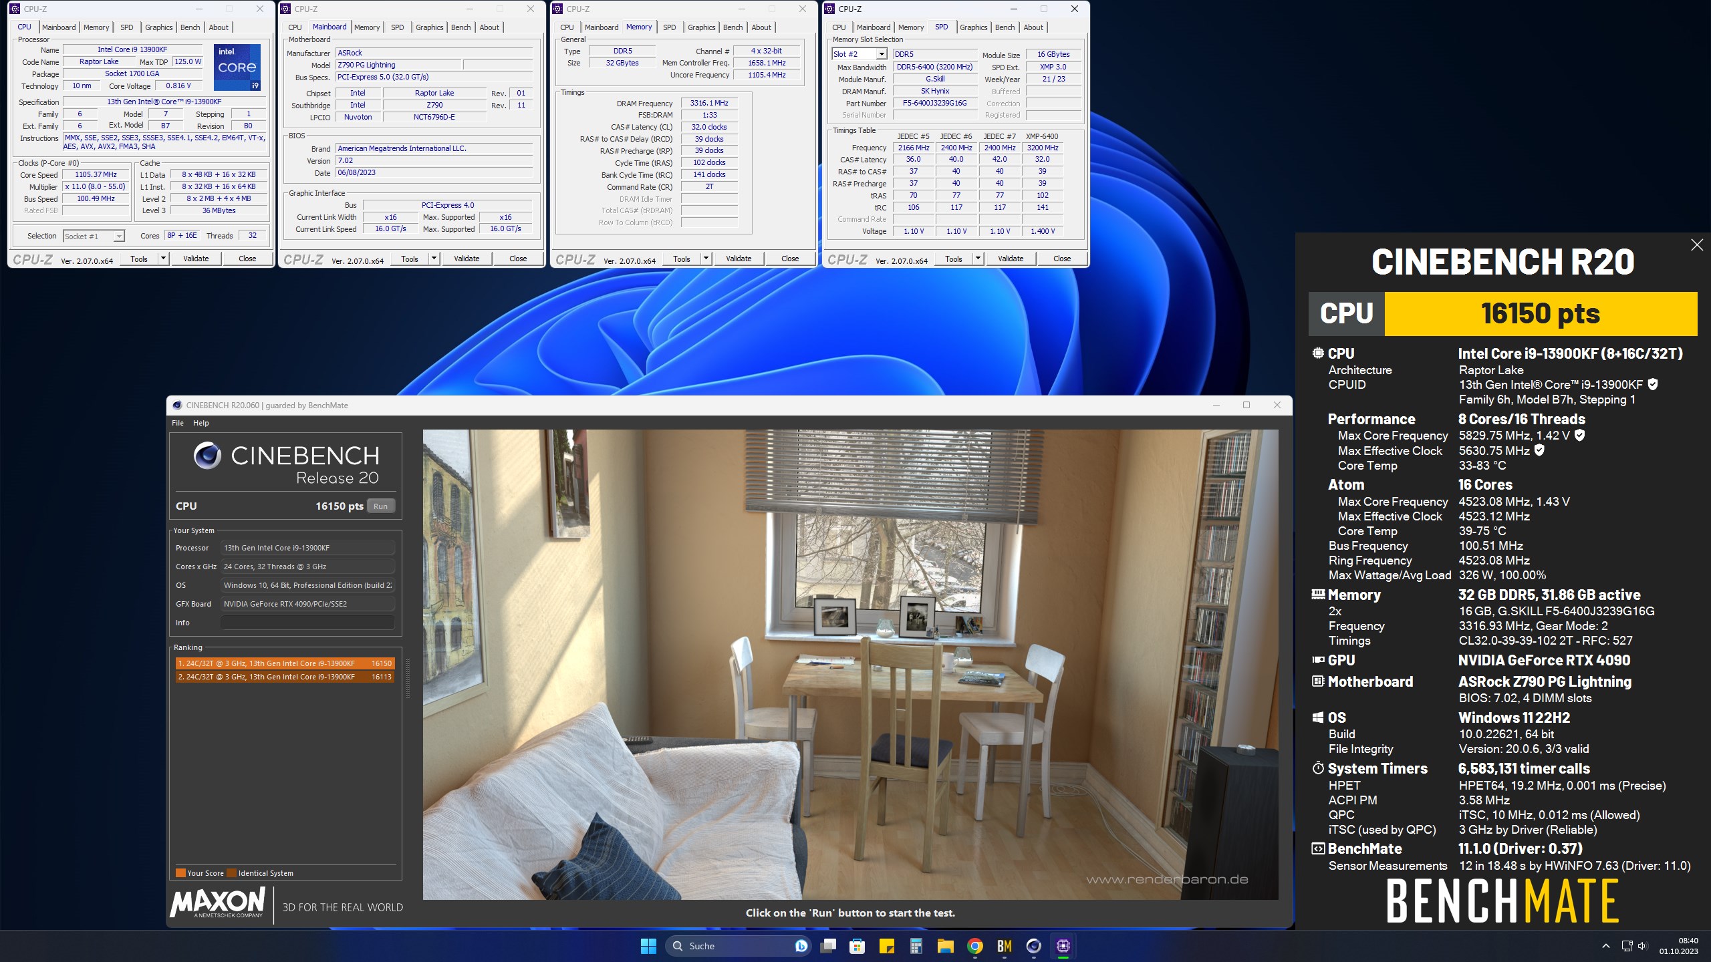Image resolution: width=1711 pixels, height=962 pixels.
Task: Click Core Speed value 1105.37 MHz
Action: 96,174
